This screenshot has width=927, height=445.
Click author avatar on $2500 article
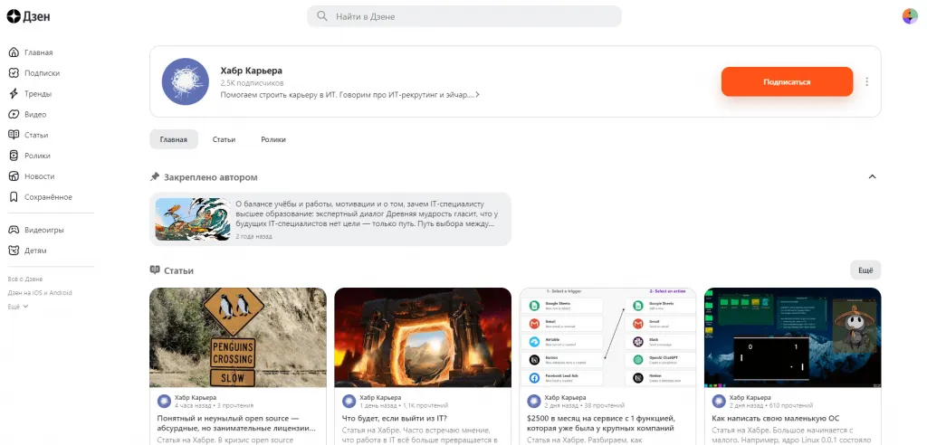tap(534, 402)
